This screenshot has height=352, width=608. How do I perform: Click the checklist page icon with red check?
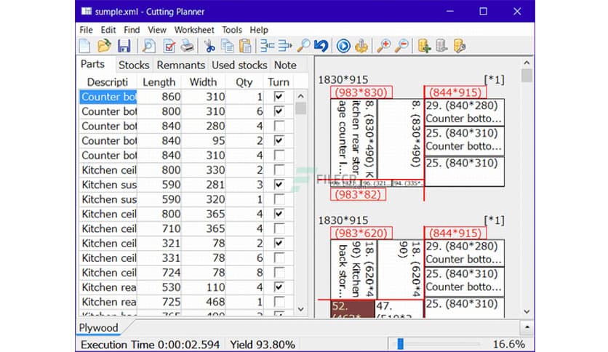click(169, 46)
